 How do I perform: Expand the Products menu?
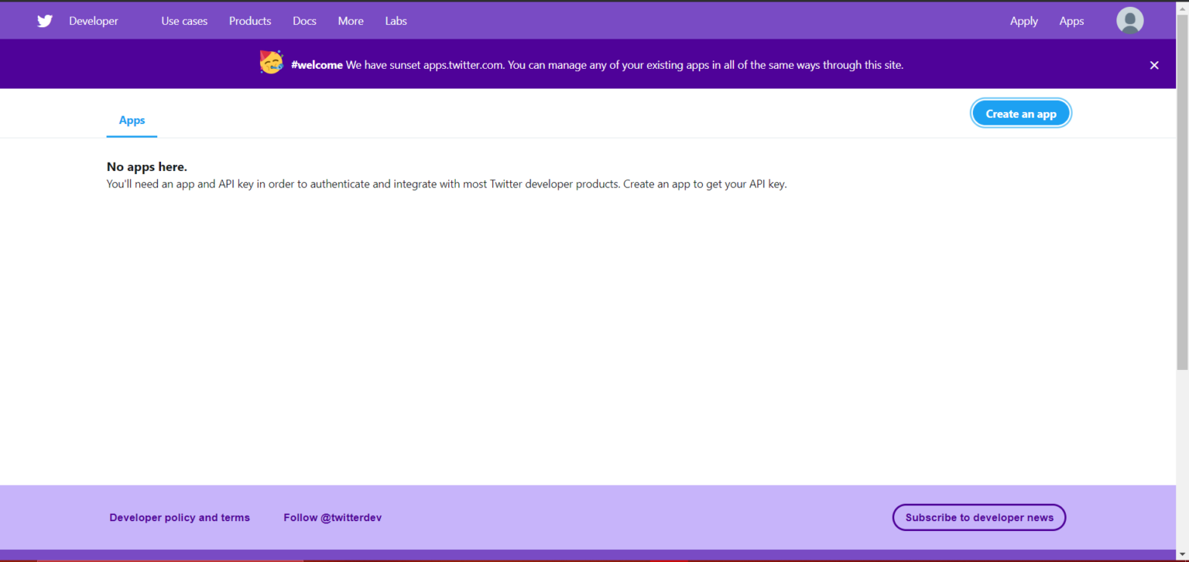(x=250, y=21)
